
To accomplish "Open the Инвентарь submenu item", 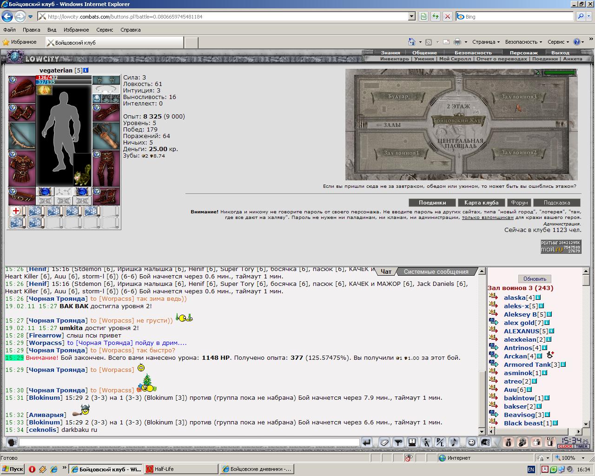I will click(x=394, y=59).
